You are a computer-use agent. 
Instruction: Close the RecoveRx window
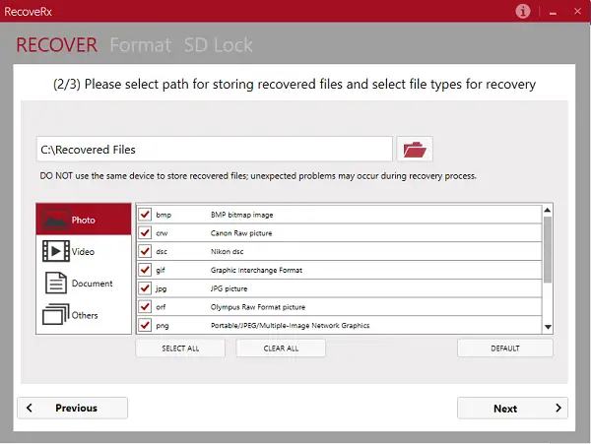tap(577, 11)
